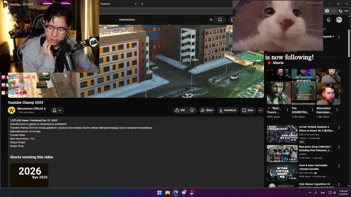Click the taskbar microphone icon
The image size is (351, 197).
tap(316, 193)
